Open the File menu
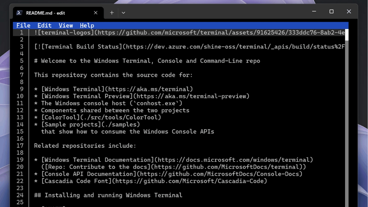The height and width of the screenshot is (207, 368). [23, 26]
